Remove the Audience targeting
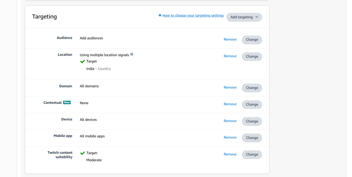The width and height of the screenshot is (352, 177). [x=230, y=39]
